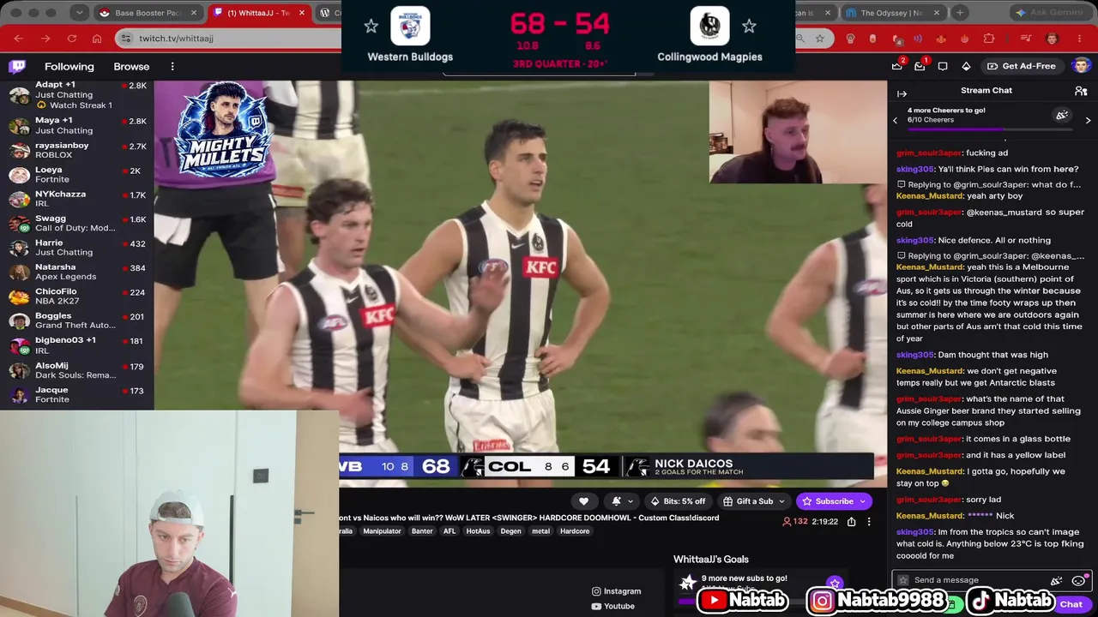The width and height of the screenshot is (1098, 617).
Task: Open the chat community users list
Action: 1081,91
